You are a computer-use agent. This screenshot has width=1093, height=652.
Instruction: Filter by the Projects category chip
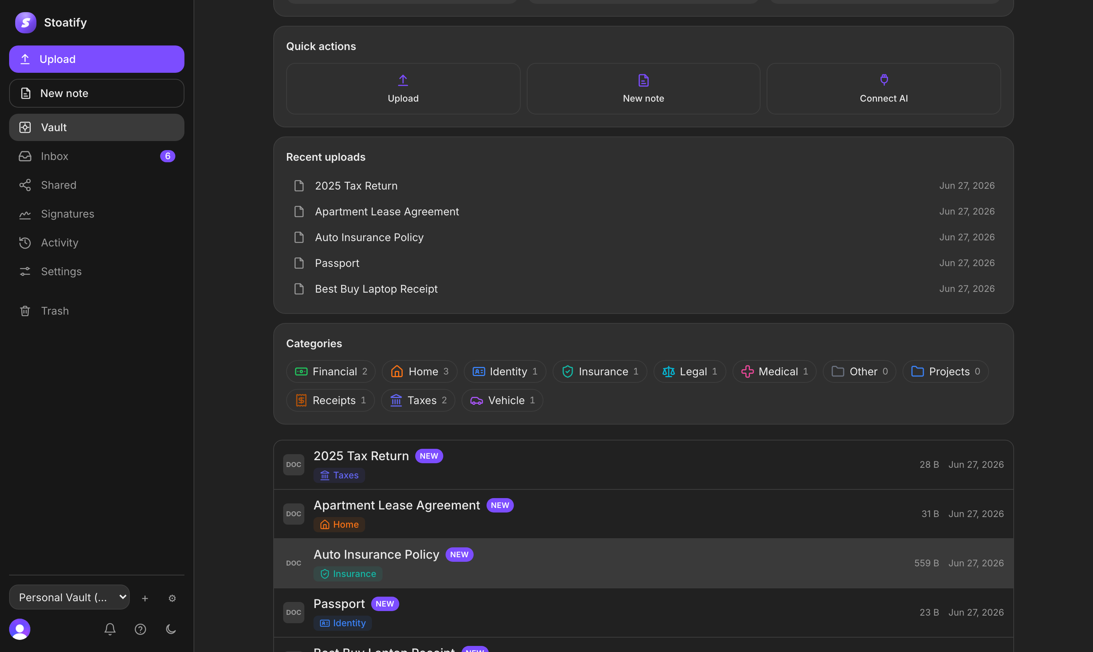pyautogui.click(x=946, y=372)
